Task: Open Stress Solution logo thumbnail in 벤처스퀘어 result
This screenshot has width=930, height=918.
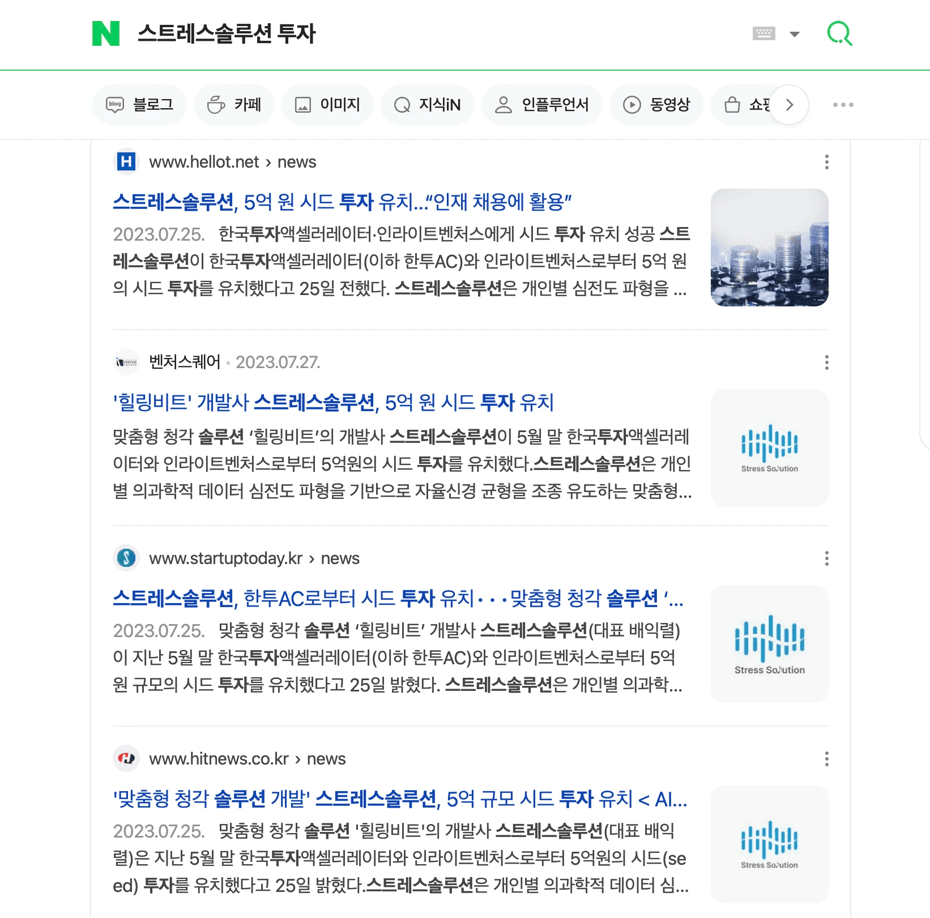Action: click(x=769, y=448)
